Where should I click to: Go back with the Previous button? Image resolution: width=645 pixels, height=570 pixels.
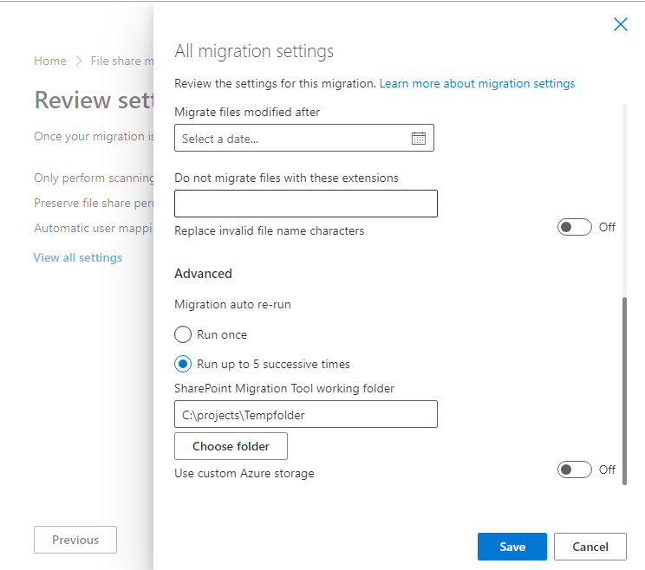tap(75, 540)
